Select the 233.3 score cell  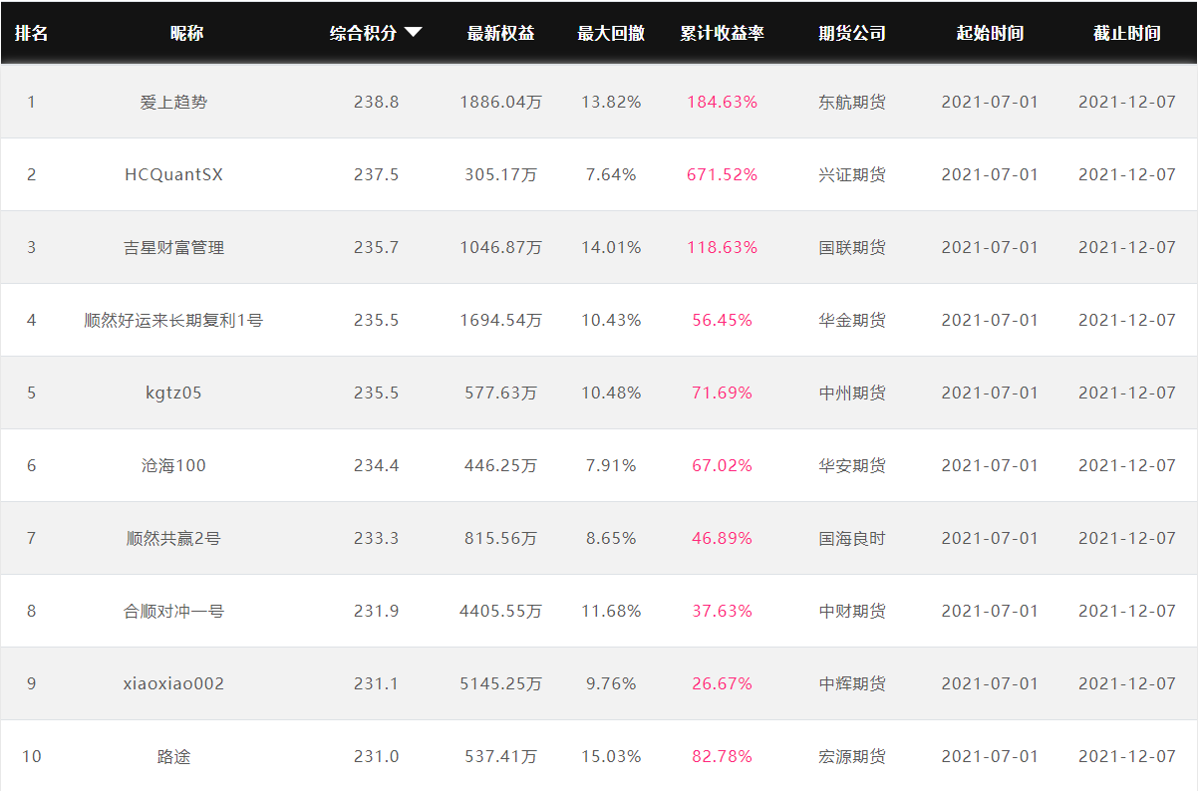376,538
